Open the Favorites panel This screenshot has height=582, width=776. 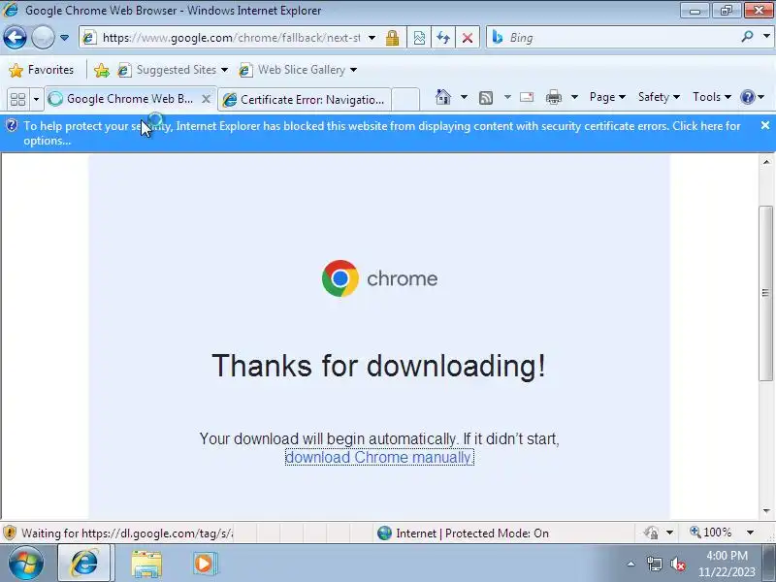pos(42,70)
